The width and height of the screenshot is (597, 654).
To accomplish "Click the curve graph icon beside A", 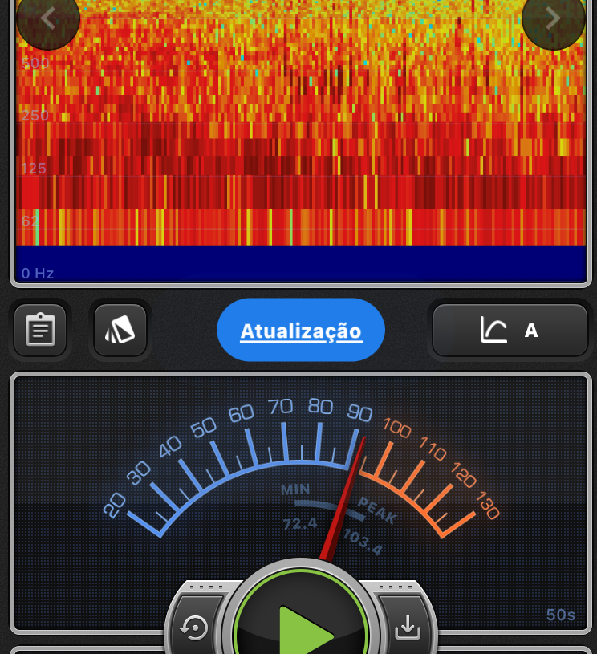I will (x=493, y=330).
